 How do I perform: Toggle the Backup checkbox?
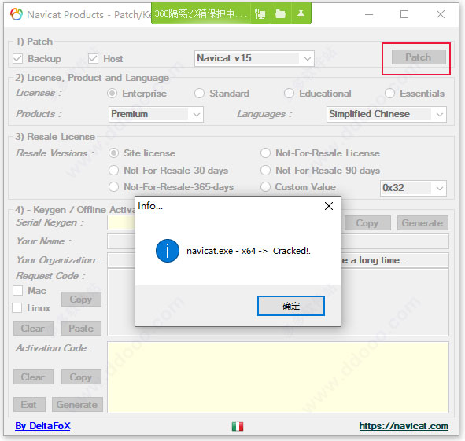[x=18, y=59]
